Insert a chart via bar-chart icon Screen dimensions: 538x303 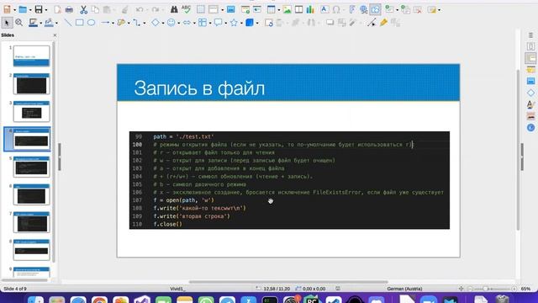pyautogui.click(x=310, y=9)
